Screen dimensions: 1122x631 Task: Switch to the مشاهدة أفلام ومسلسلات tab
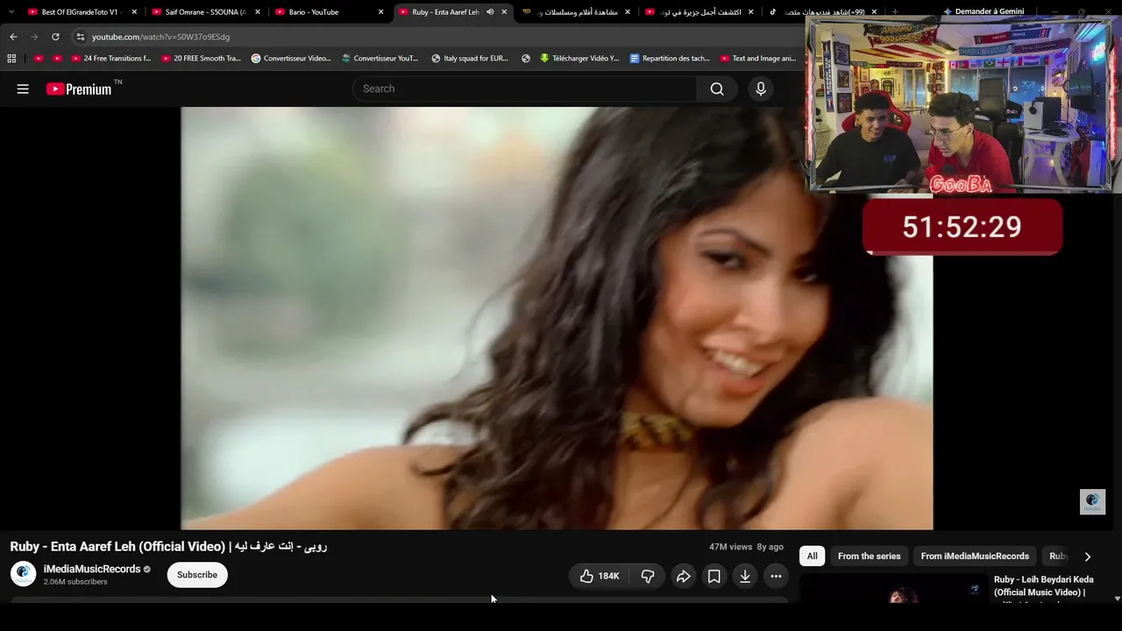coord(576,12)
